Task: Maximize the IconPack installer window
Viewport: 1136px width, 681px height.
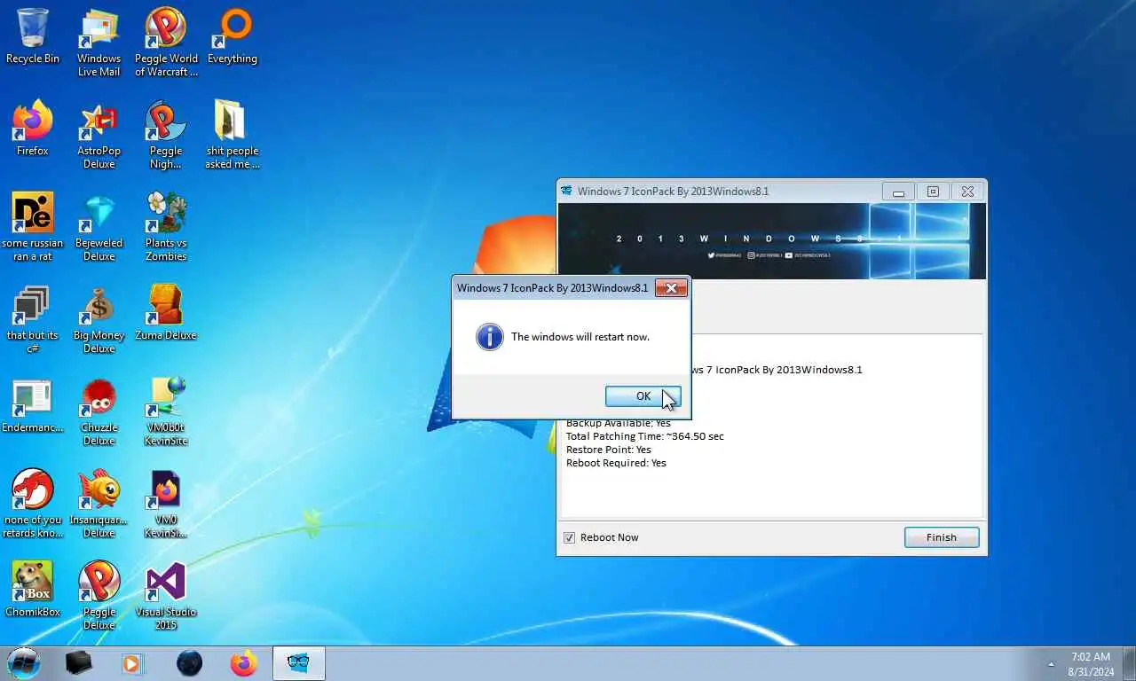Action: (933, 192)
